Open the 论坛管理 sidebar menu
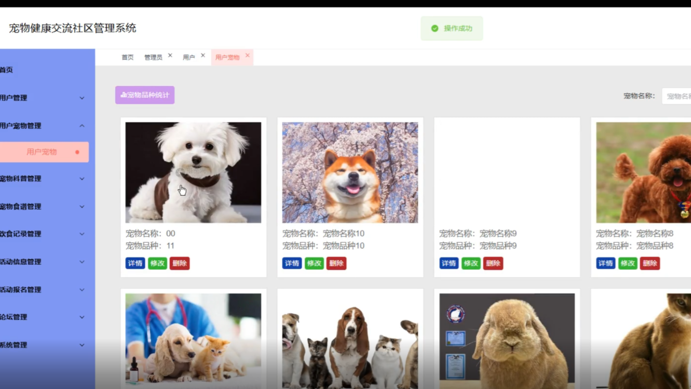The width and height of the screenshot is (691, 389). coord(42,317)
